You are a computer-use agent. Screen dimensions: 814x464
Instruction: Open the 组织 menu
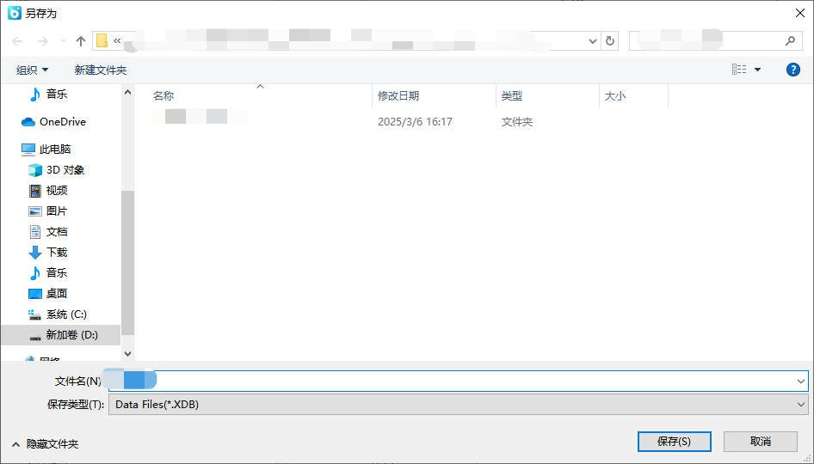32,70
